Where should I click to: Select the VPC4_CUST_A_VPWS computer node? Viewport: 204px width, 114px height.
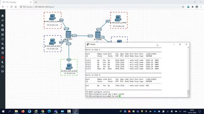pos(118,18)
